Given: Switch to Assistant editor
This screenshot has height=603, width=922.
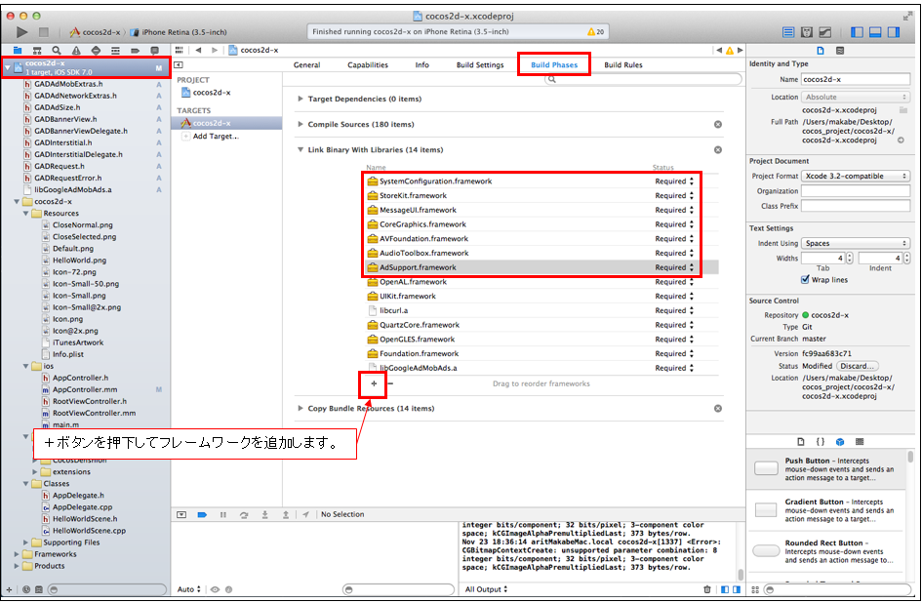Looking at the screenshot, I should [807, 32].
